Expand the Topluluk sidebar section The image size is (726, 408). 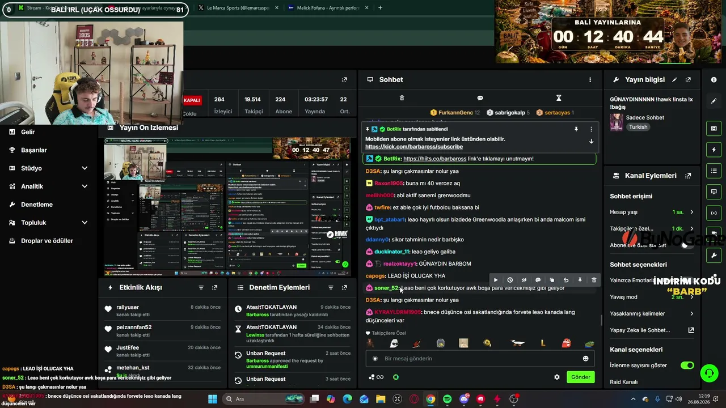(85, 223)
